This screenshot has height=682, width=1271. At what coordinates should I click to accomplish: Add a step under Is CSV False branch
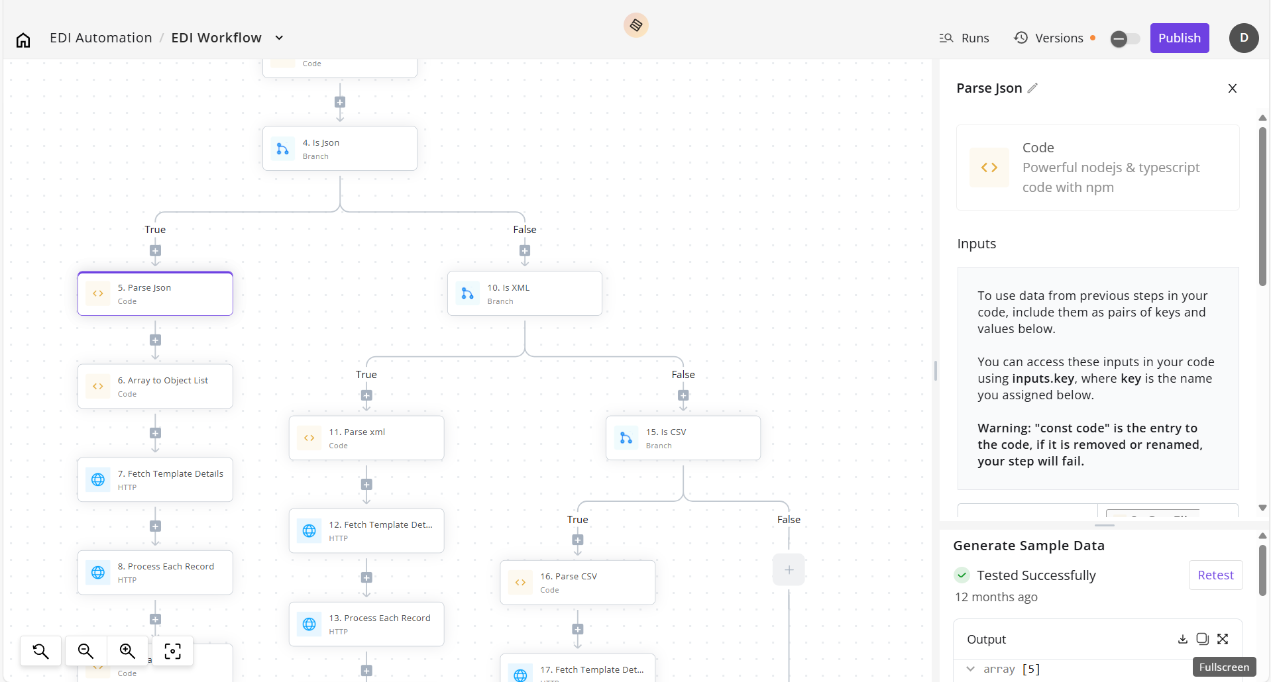point(789,569)
